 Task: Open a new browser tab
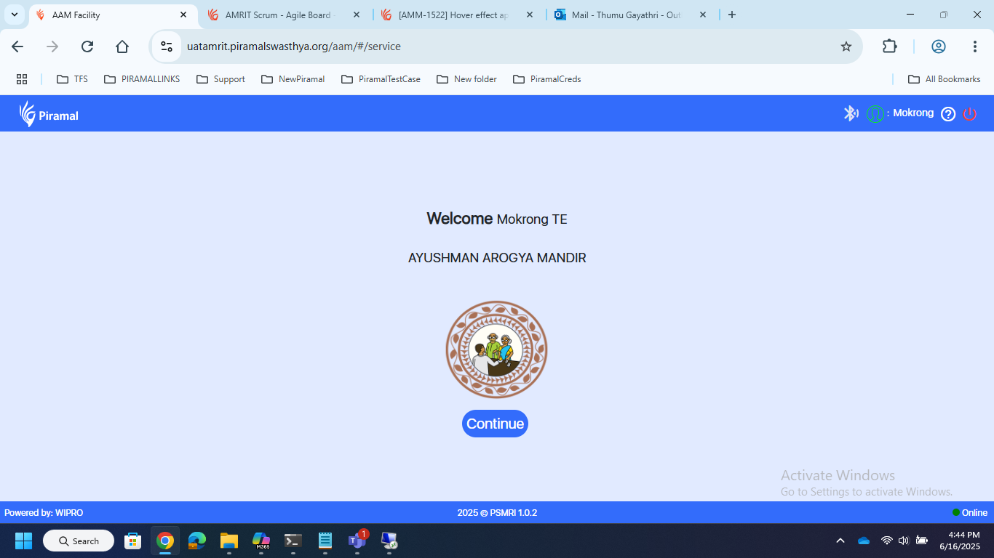point(732,15)
